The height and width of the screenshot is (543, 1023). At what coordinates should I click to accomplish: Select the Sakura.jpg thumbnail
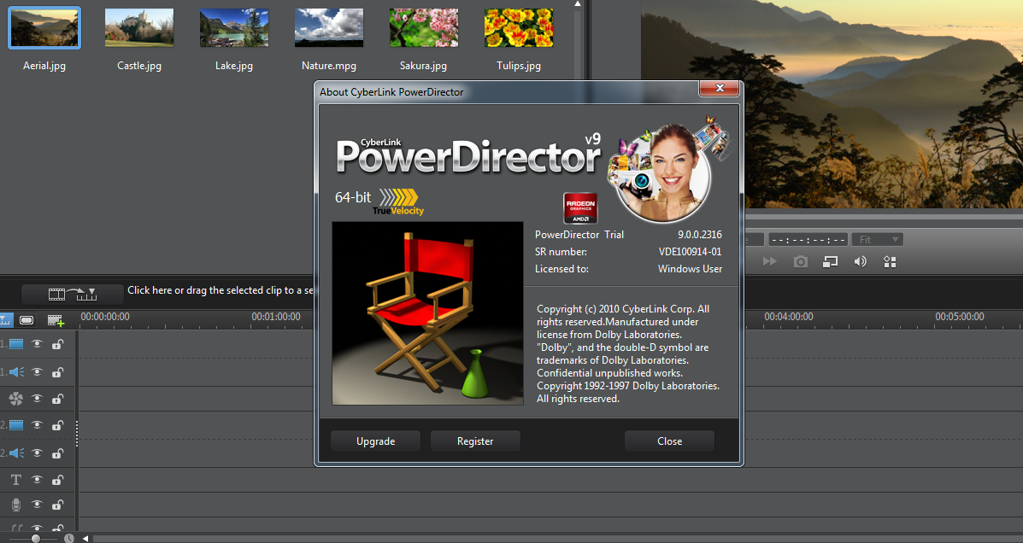tap(424, 28)
